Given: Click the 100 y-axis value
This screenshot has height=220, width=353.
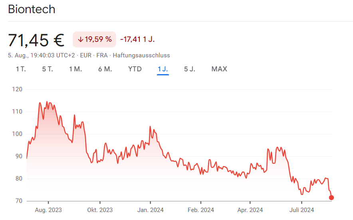Looking at the screenshot, I should click(17, 134).
